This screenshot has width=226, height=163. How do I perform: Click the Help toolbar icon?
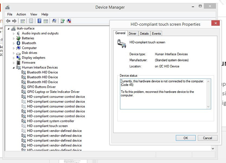(x=39, y=21)
